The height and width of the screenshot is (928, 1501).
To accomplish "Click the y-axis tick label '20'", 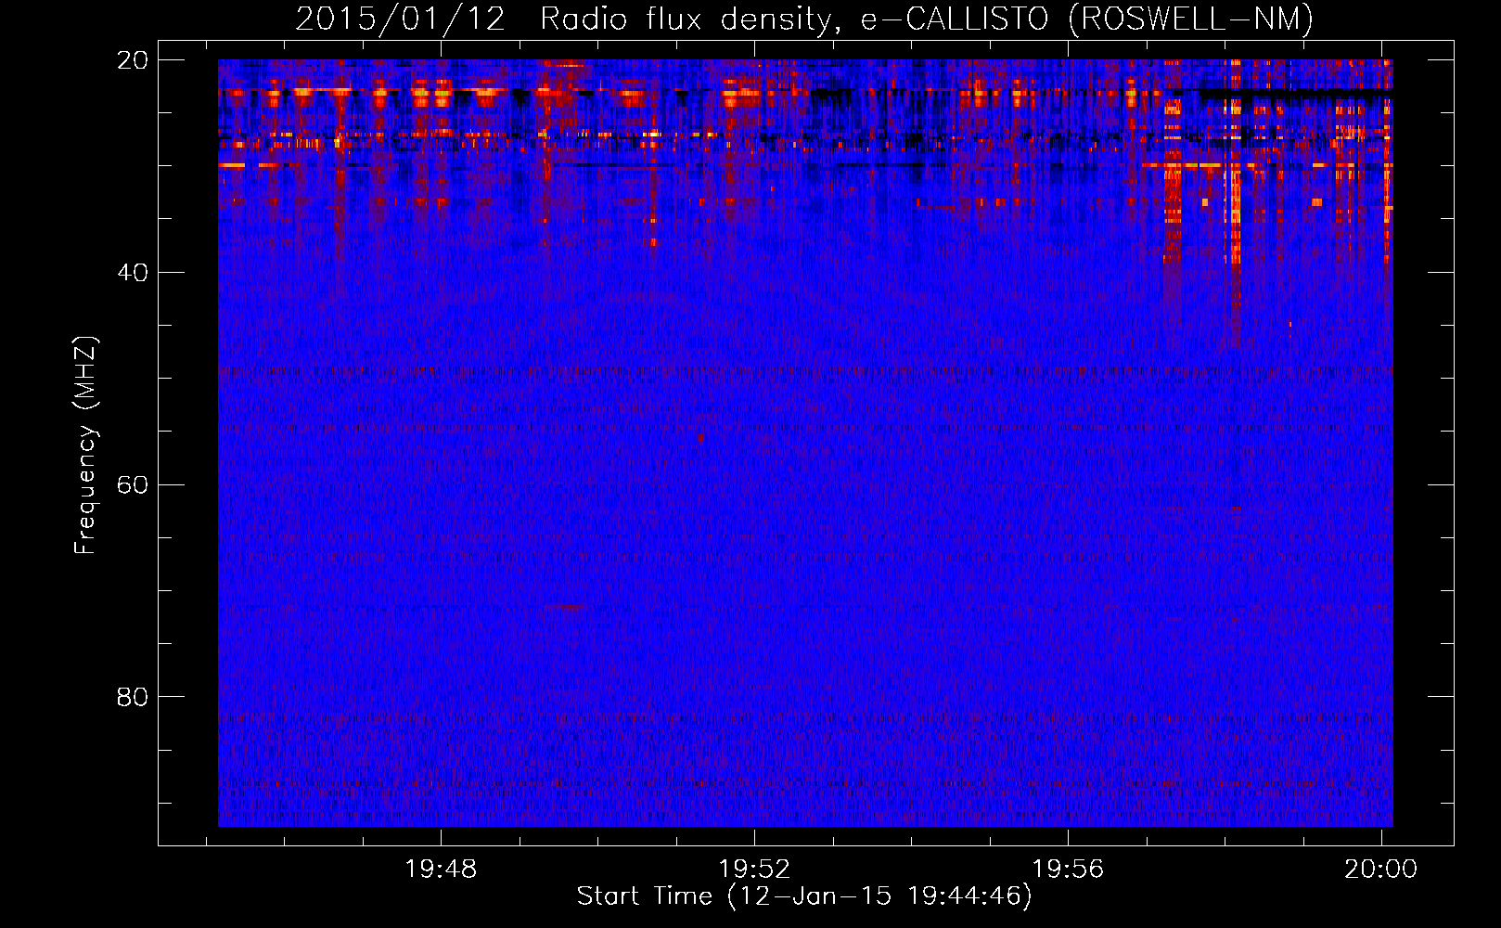I will pos(133,60).
